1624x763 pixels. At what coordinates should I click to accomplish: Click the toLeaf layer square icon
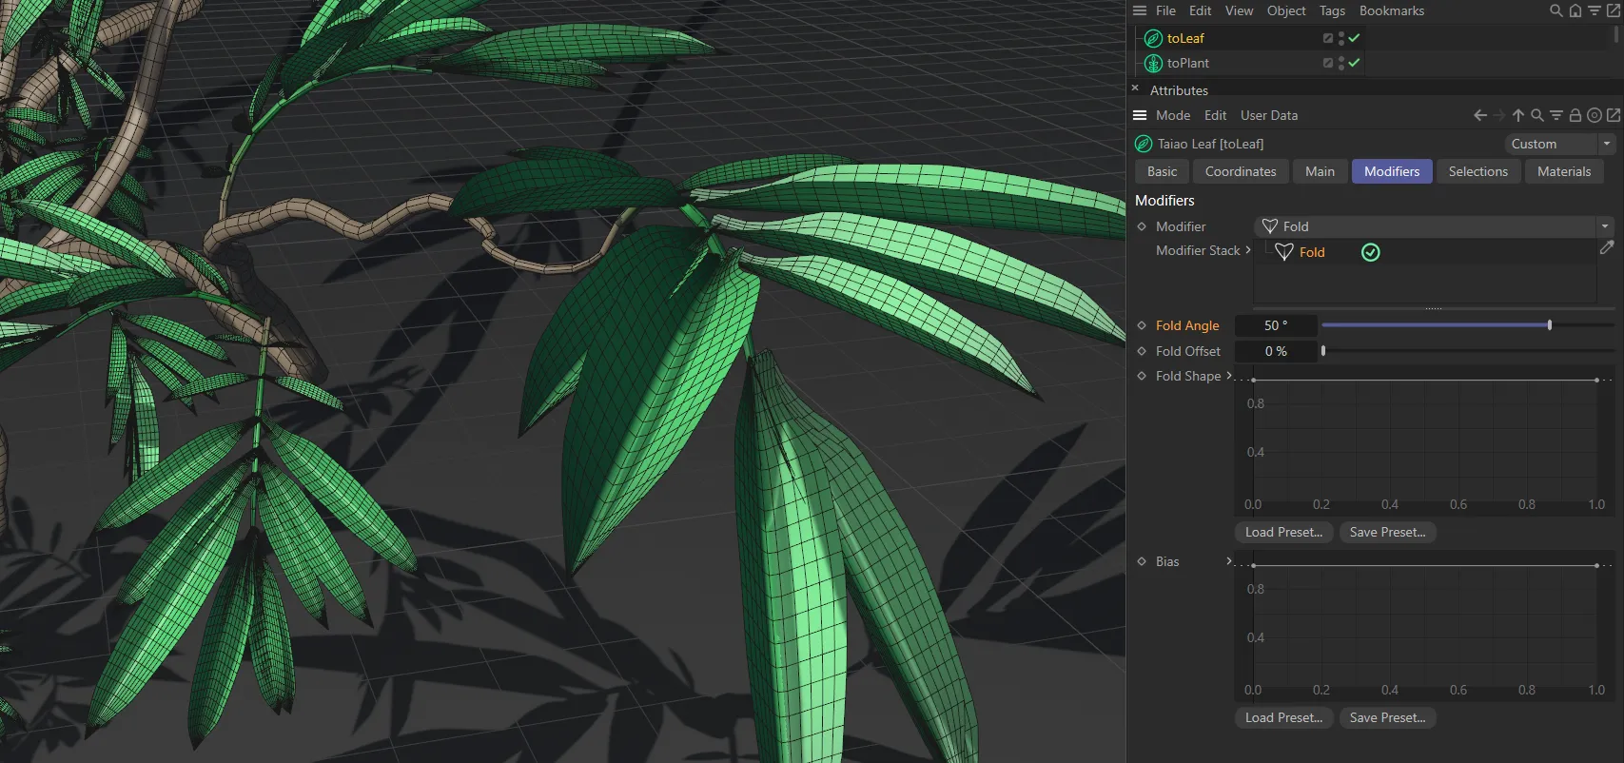[1328, 38]
